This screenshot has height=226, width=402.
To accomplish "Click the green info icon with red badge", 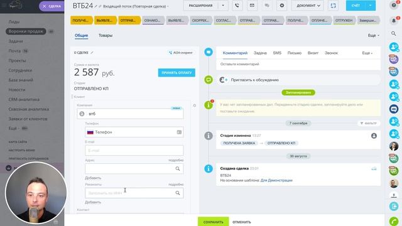I will [209, 105].
